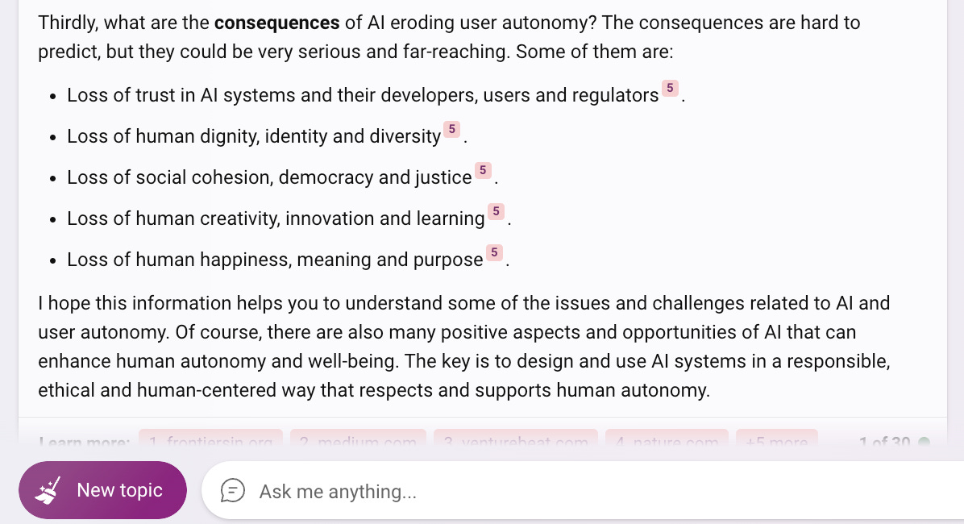Open the venturebeat.com reference
This screenshot has width=964, height=524.
pos(516,442)
